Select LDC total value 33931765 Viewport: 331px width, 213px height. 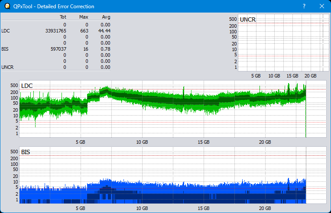pyautogui.click(x=56, y=31)
